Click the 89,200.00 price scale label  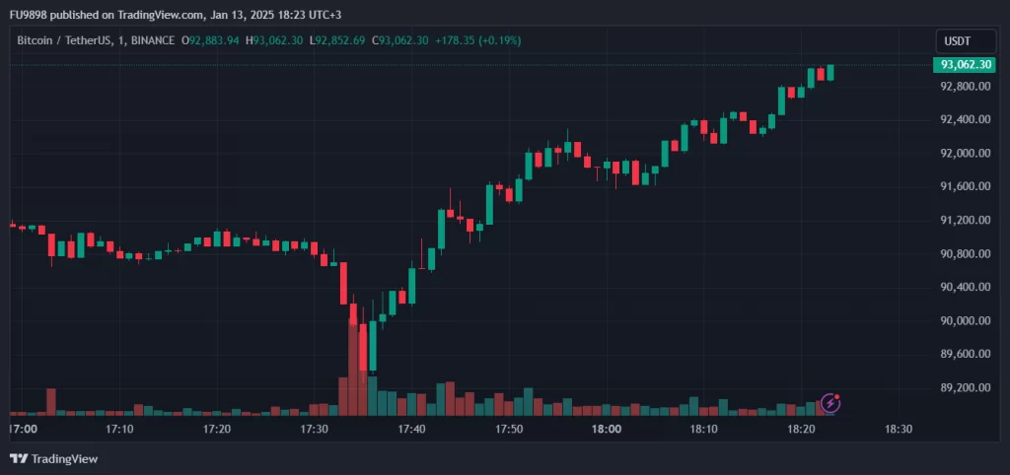point(965,388)
